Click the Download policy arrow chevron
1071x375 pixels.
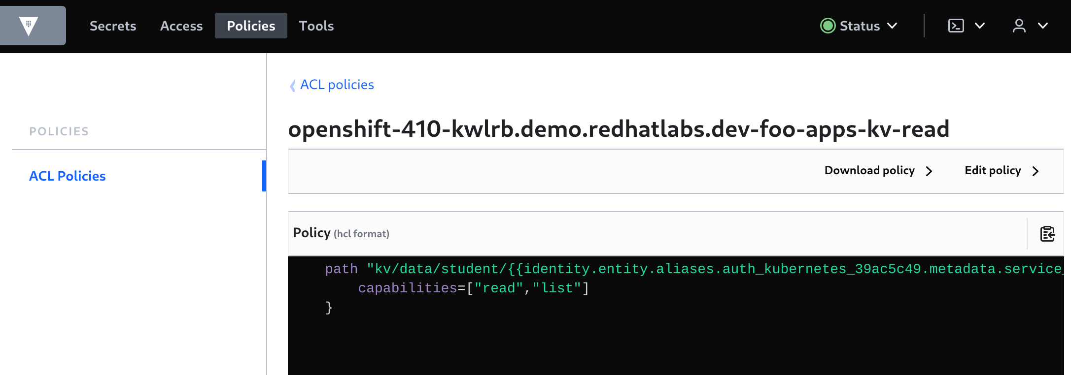(929, 171)
